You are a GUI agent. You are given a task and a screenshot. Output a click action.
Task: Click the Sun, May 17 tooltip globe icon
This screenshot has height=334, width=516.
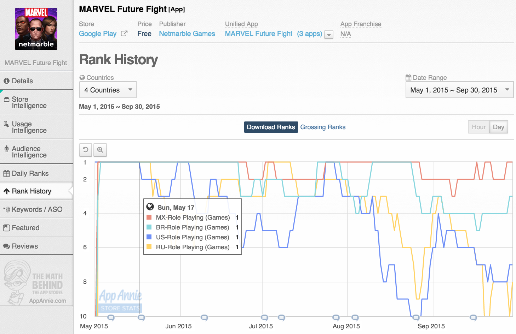coord(150,207)
